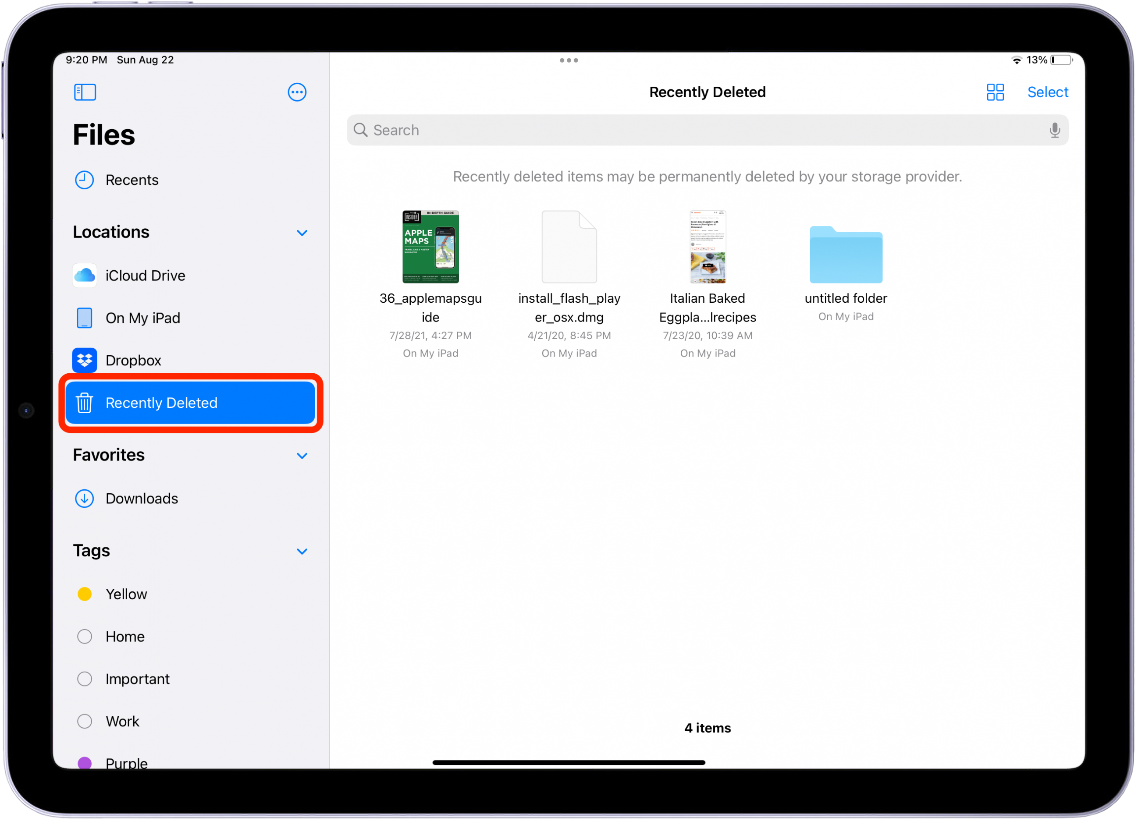
Task: Tap the Select button
Action: click(1047, 92)
